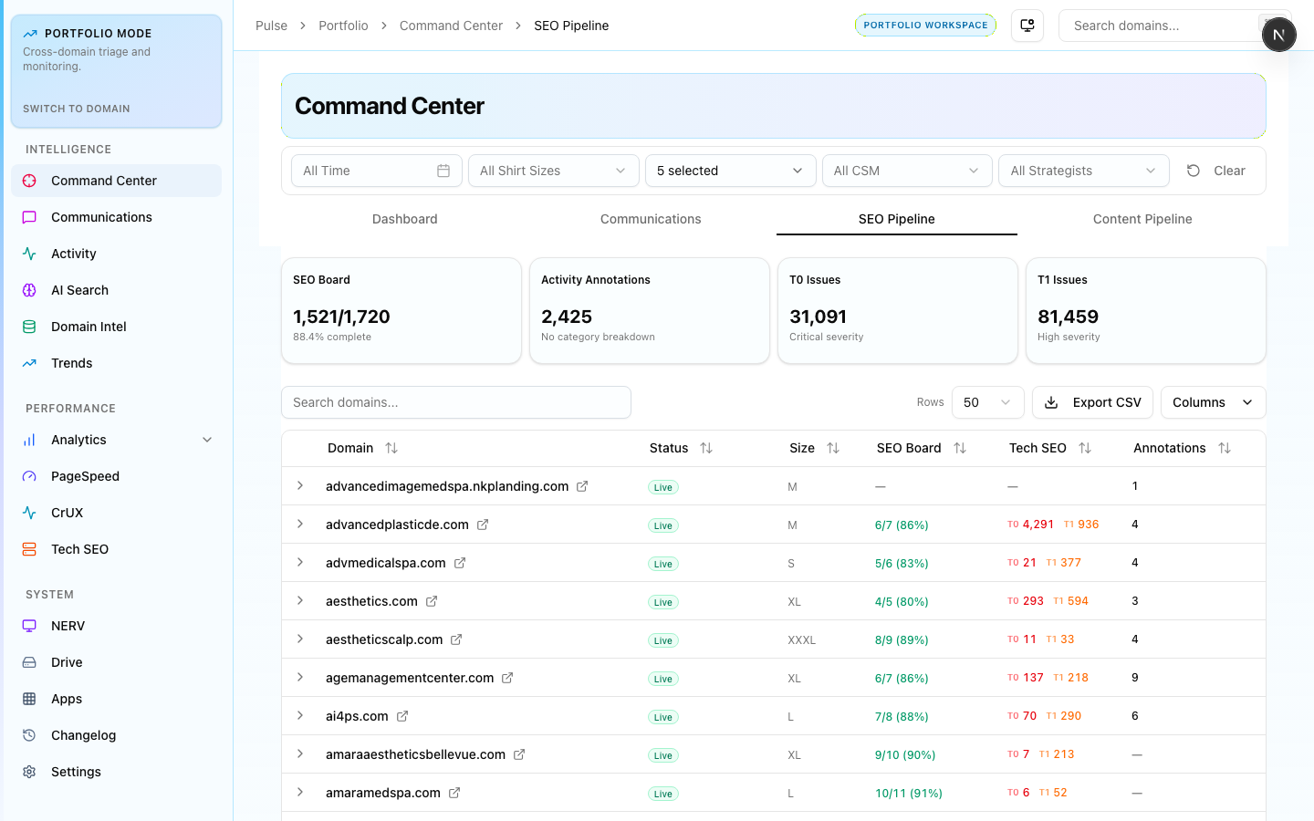Open external link icon for aesthetics.com
The image size is (1314, 821).
pos(432,601)
